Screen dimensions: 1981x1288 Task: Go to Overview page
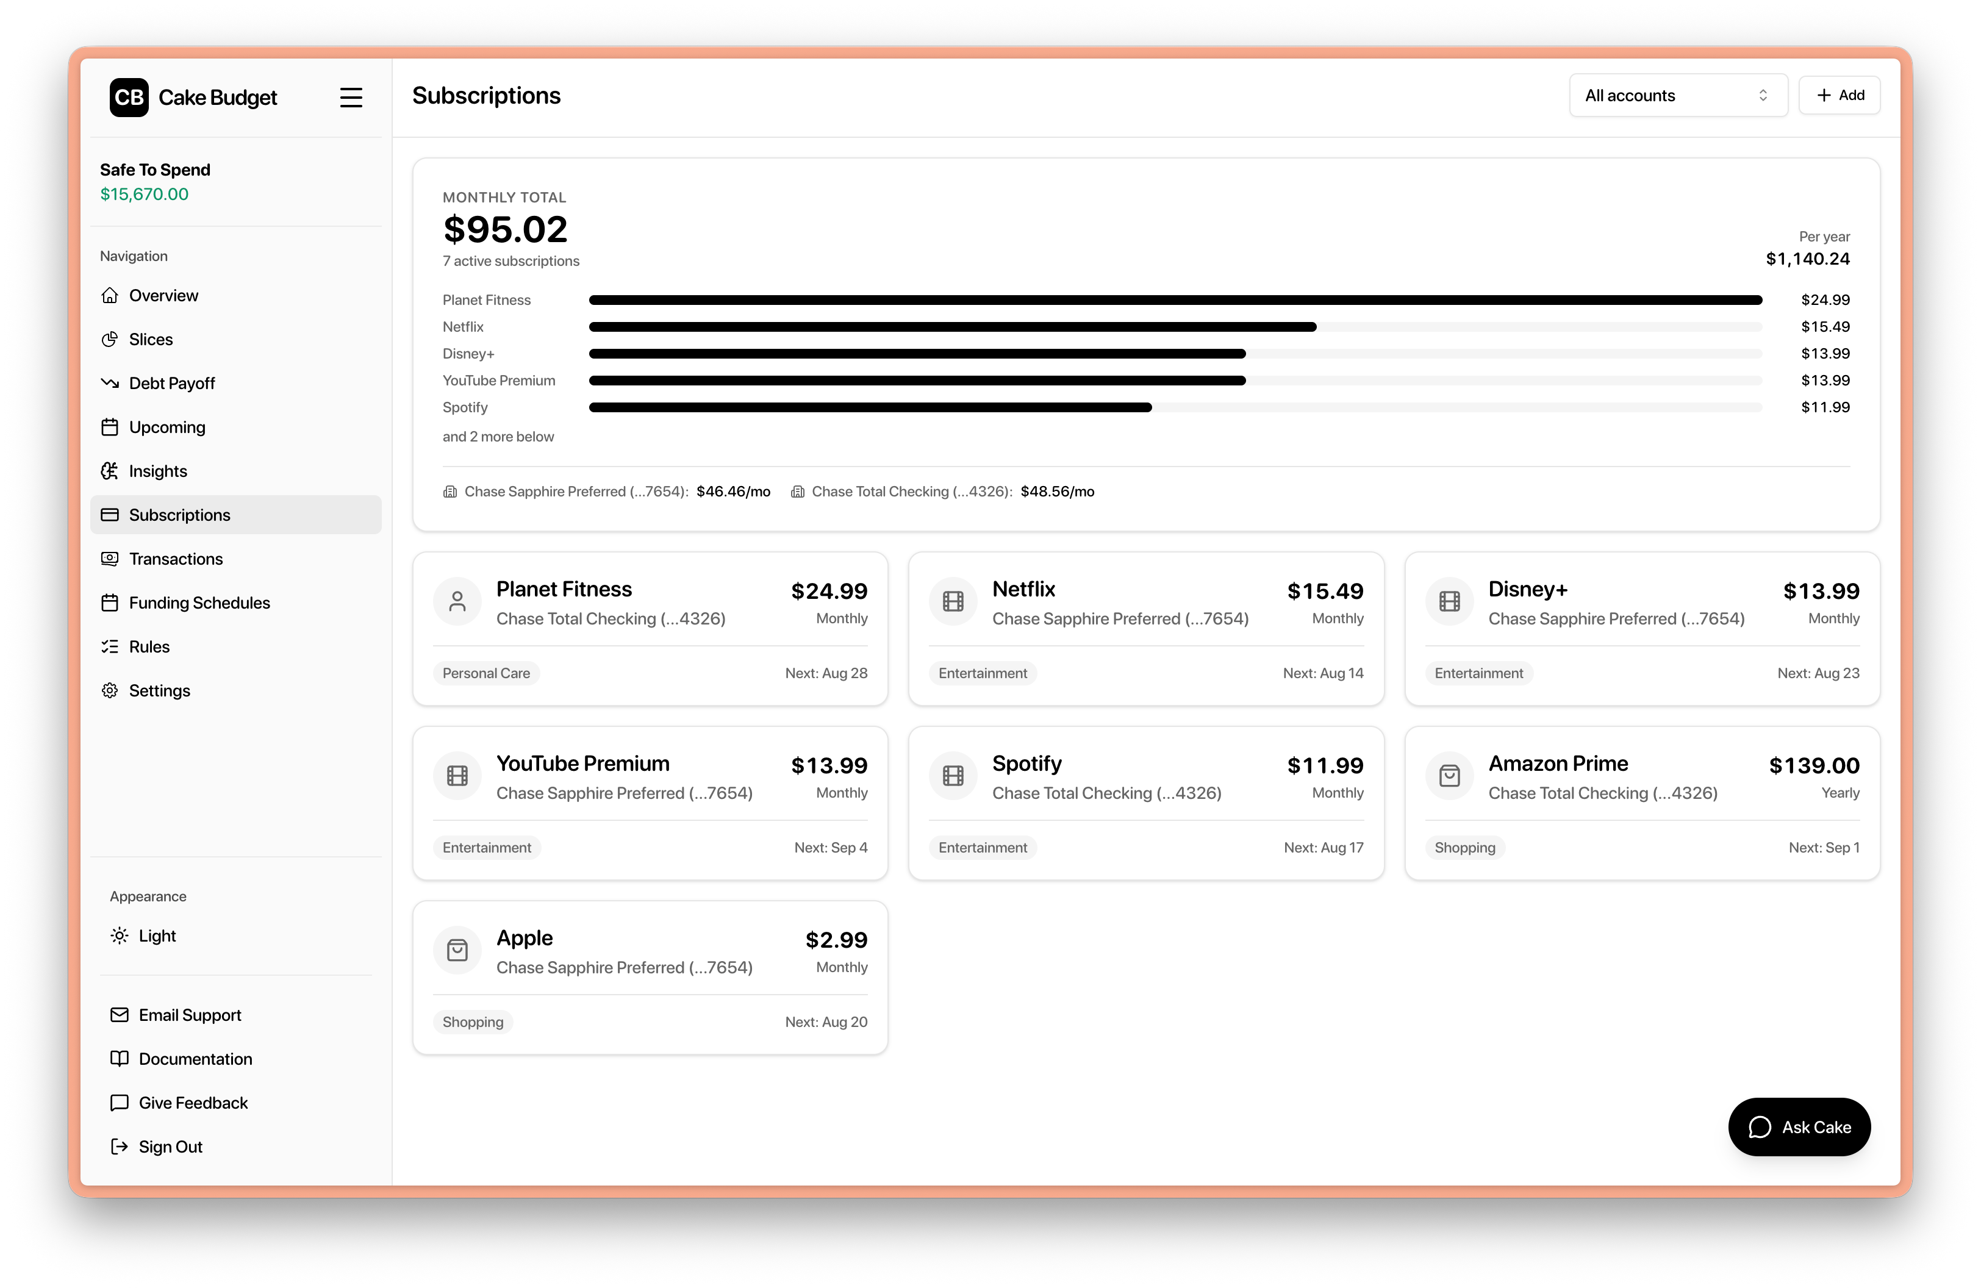[x=235, y=295]
